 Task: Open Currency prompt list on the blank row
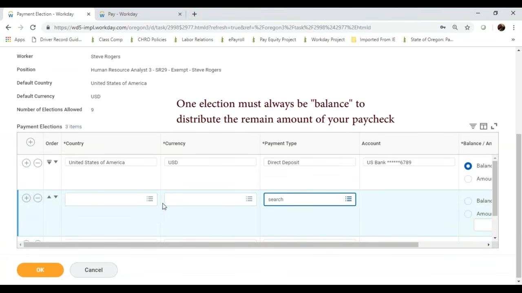pyautogui.click(x=249, y=199)
